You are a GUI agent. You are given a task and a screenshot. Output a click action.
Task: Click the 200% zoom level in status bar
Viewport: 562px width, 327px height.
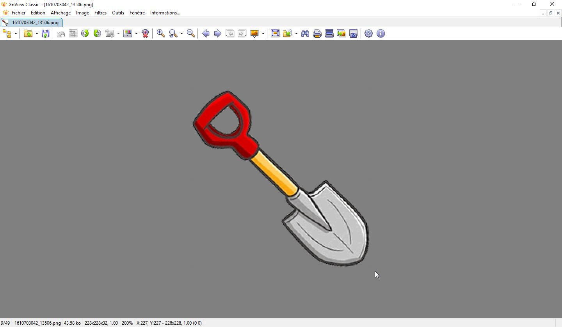tap(127, 323)
